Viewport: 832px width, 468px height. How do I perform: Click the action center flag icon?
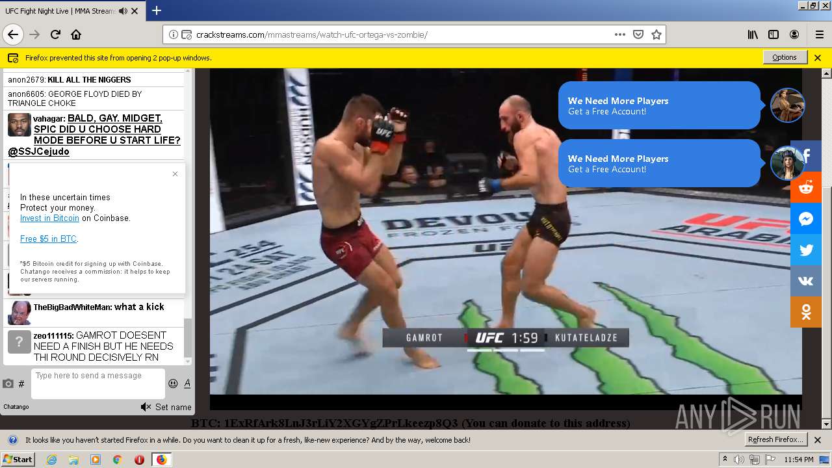pyautogui.click(x=770, y=460)
